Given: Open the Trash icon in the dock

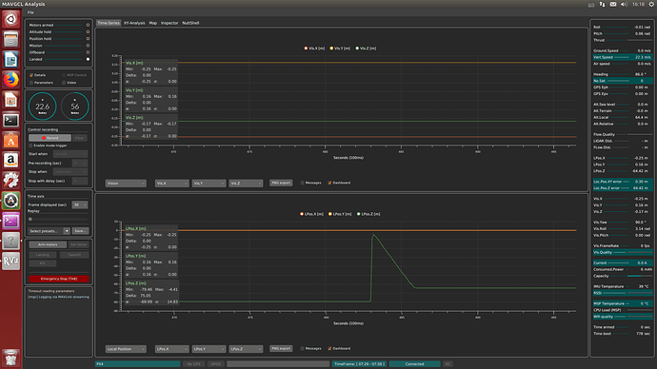Looking at the screenshot, I should pos(10,358).
